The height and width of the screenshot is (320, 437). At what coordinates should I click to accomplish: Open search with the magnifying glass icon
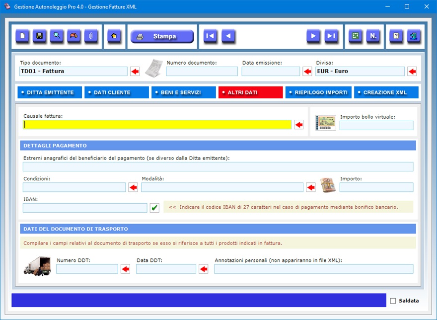[x=57, y=36]
